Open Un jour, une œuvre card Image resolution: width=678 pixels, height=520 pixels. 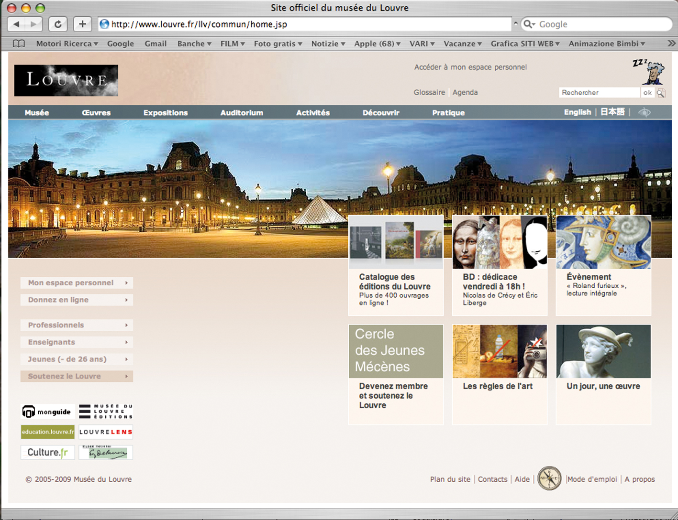tap(603, 375)
